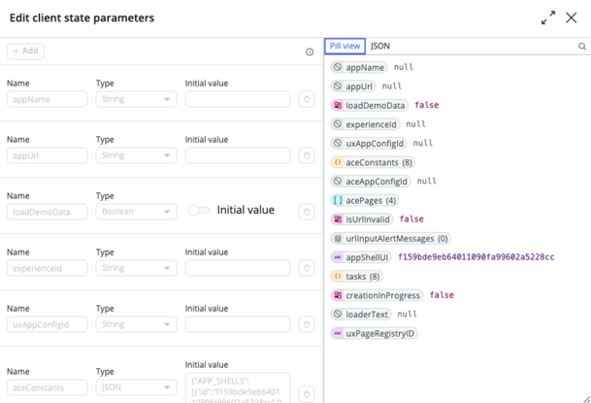Toggle the loadDemoData initial value switch
The height and width of the screenshot is (403, 591).
point(199,211)
